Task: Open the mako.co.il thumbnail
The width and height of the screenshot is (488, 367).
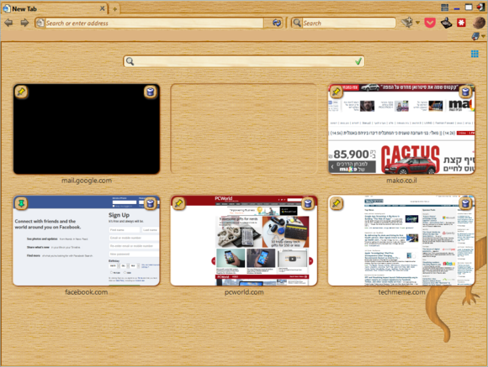Action: click(401, 129)
